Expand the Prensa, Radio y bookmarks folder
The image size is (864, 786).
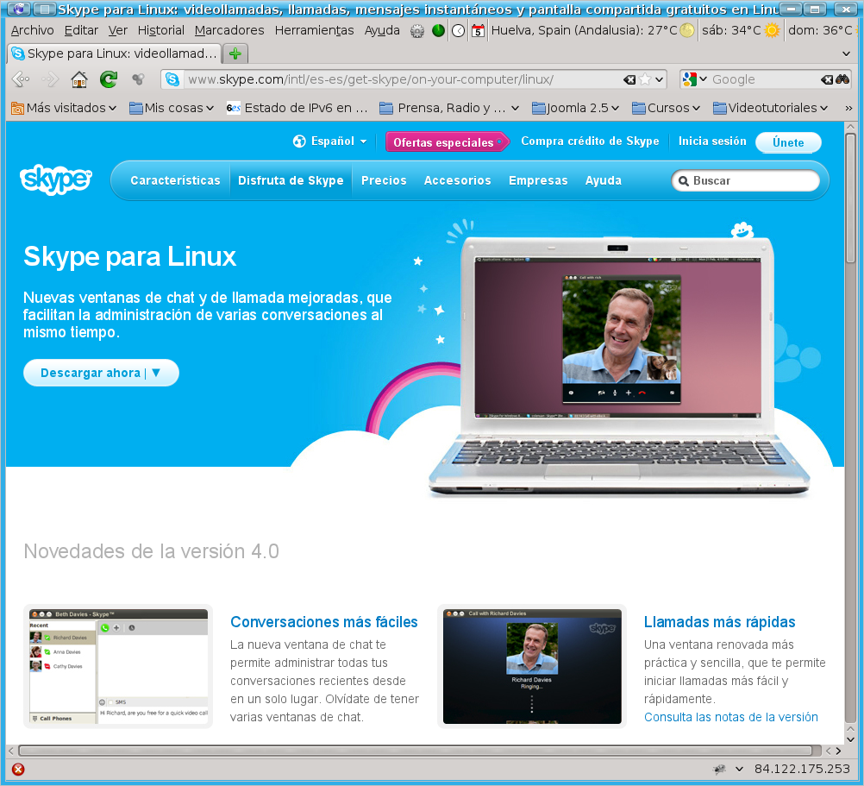coord(449,108)
